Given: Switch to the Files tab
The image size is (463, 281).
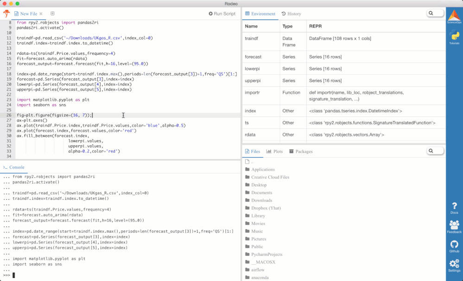Looking at the screenshot, I should click(x=253, y=151).
